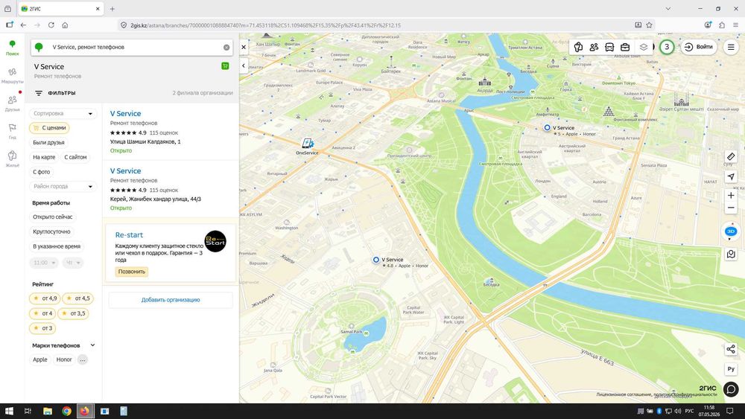Screen dimensions: 745x419
Task: Toggle the Круглосуточно filter
Action: tap(51, 231)
